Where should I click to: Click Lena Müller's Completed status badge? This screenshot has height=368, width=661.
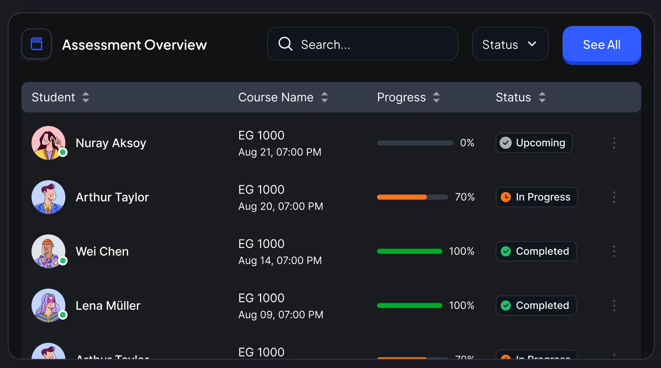click(536, 306)
